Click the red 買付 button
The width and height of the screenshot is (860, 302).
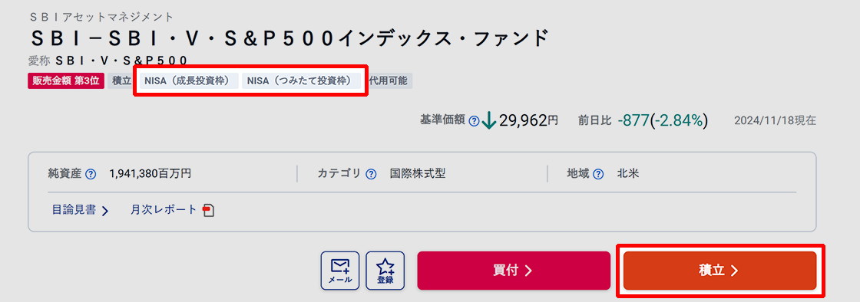pyautogui.click(x=514, y=271)
